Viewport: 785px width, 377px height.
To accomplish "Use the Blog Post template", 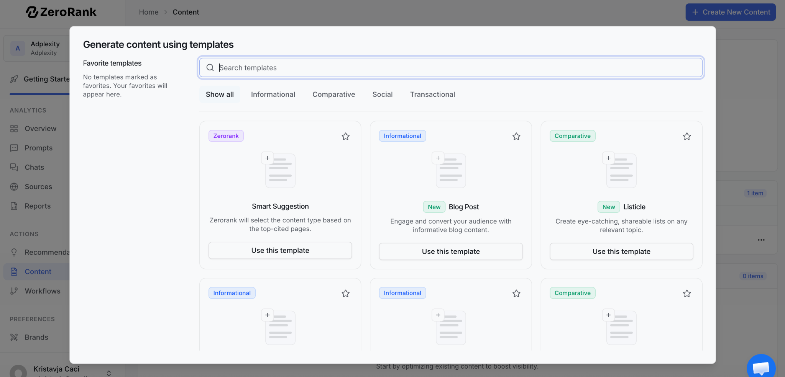I will point(451,251).
